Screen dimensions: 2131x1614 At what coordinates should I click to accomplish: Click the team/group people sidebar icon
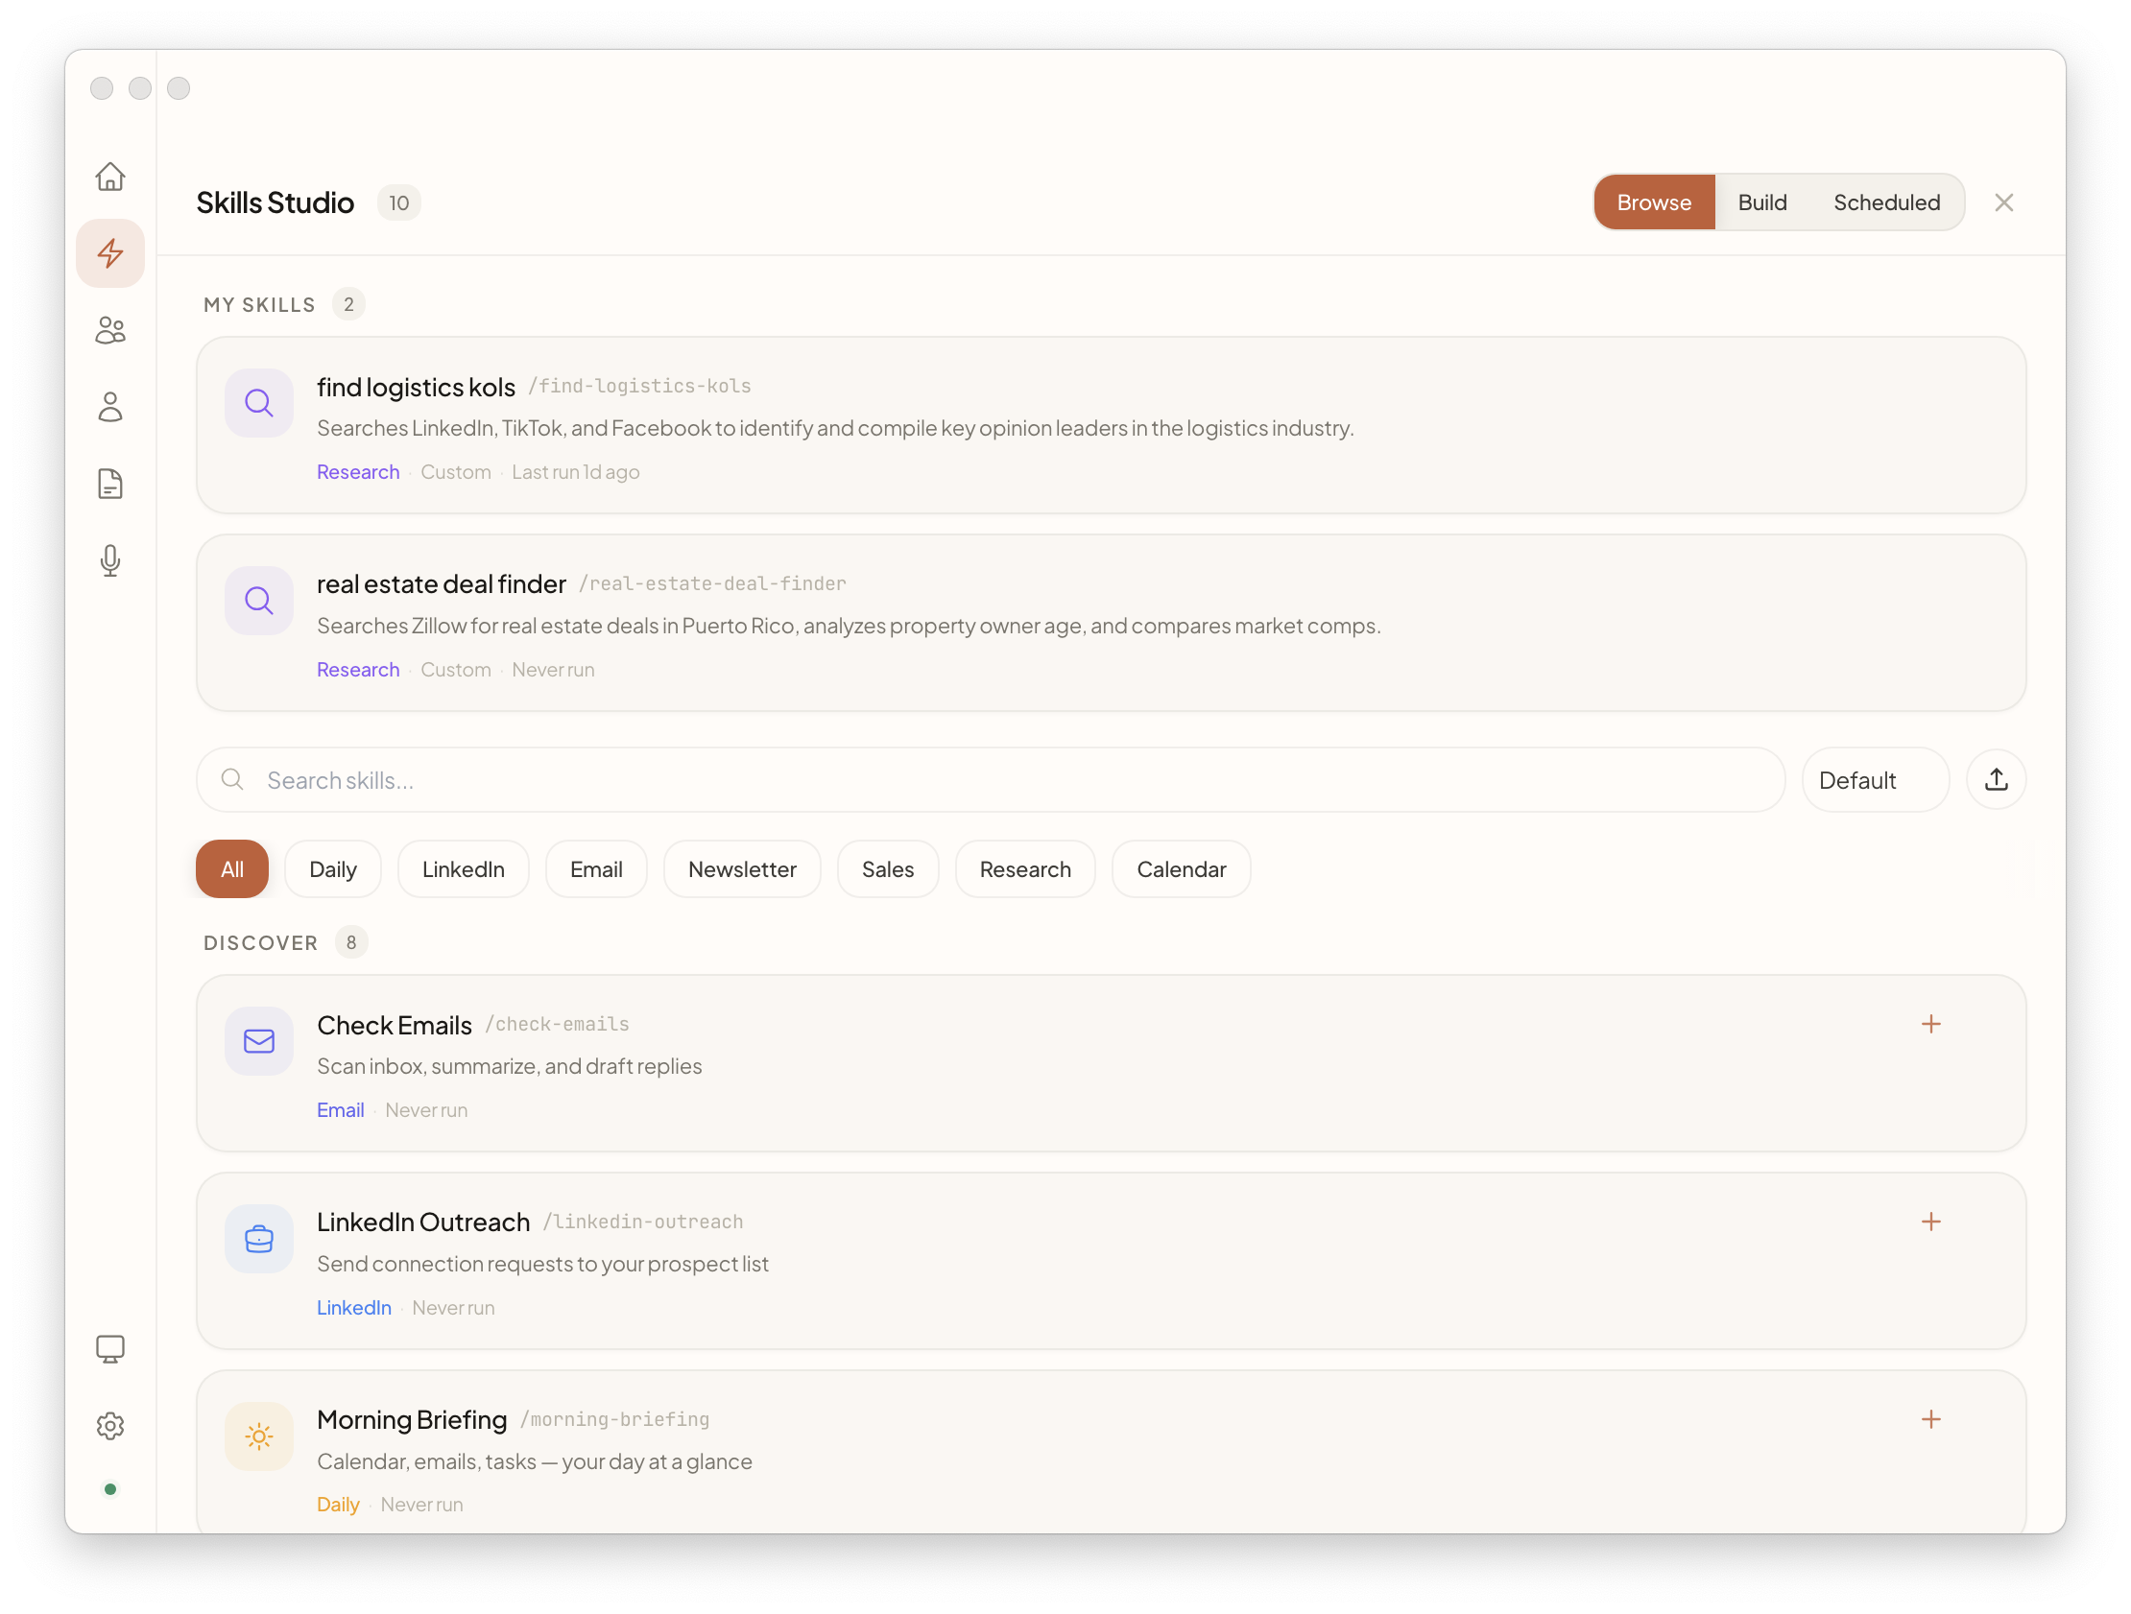click(109, 330)
